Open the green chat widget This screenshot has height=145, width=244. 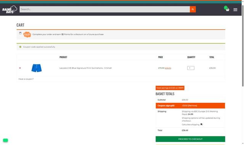pyautogui.click(x=5, y=140)
